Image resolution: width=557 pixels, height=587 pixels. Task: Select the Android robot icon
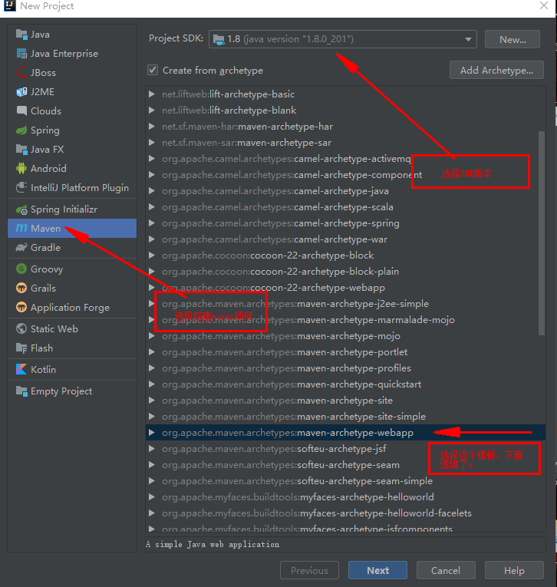click(x=21, y=169)
